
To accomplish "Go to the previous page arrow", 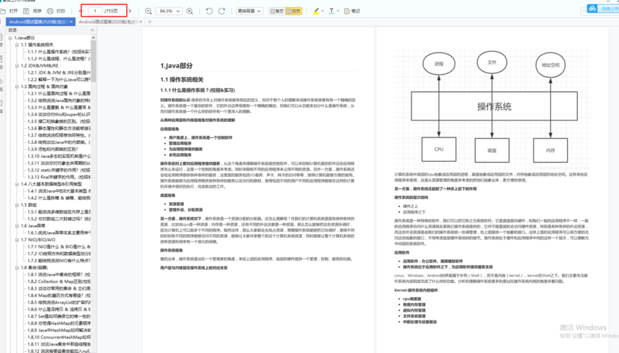I will tap(82, 11).
